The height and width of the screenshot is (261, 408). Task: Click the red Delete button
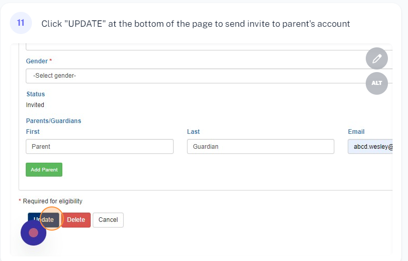point(76,220)
